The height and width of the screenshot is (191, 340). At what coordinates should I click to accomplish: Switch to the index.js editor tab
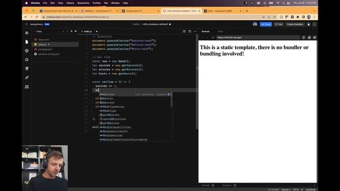click(89, 31)
